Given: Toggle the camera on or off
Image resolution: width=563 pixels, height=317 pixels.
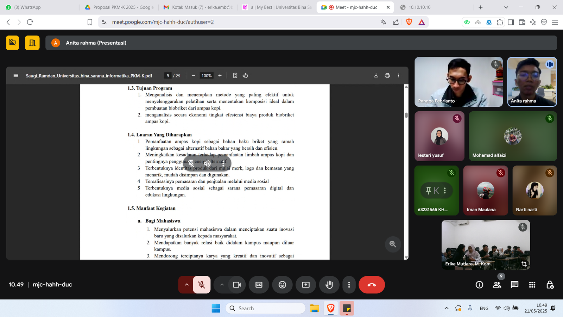Looking at the screenshot, I should click(237, 285).
